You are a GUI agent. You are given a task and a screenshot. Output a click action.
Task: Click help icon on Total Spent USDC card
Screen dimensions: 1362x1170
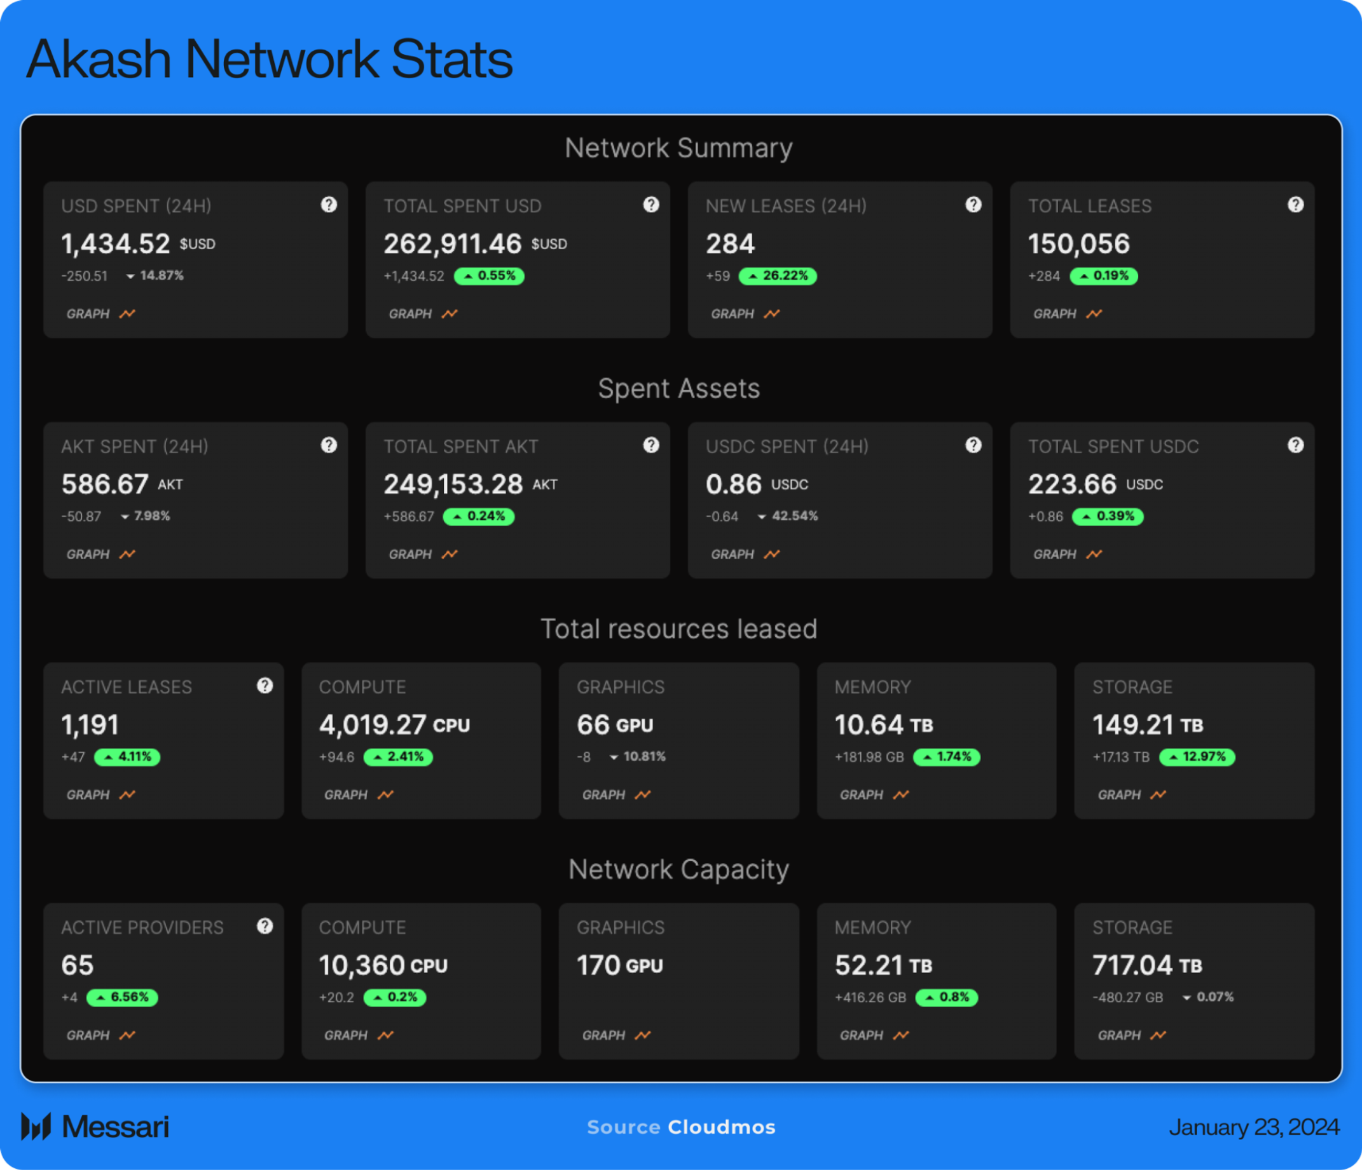pyautogui.click(x=1295, y=446)
